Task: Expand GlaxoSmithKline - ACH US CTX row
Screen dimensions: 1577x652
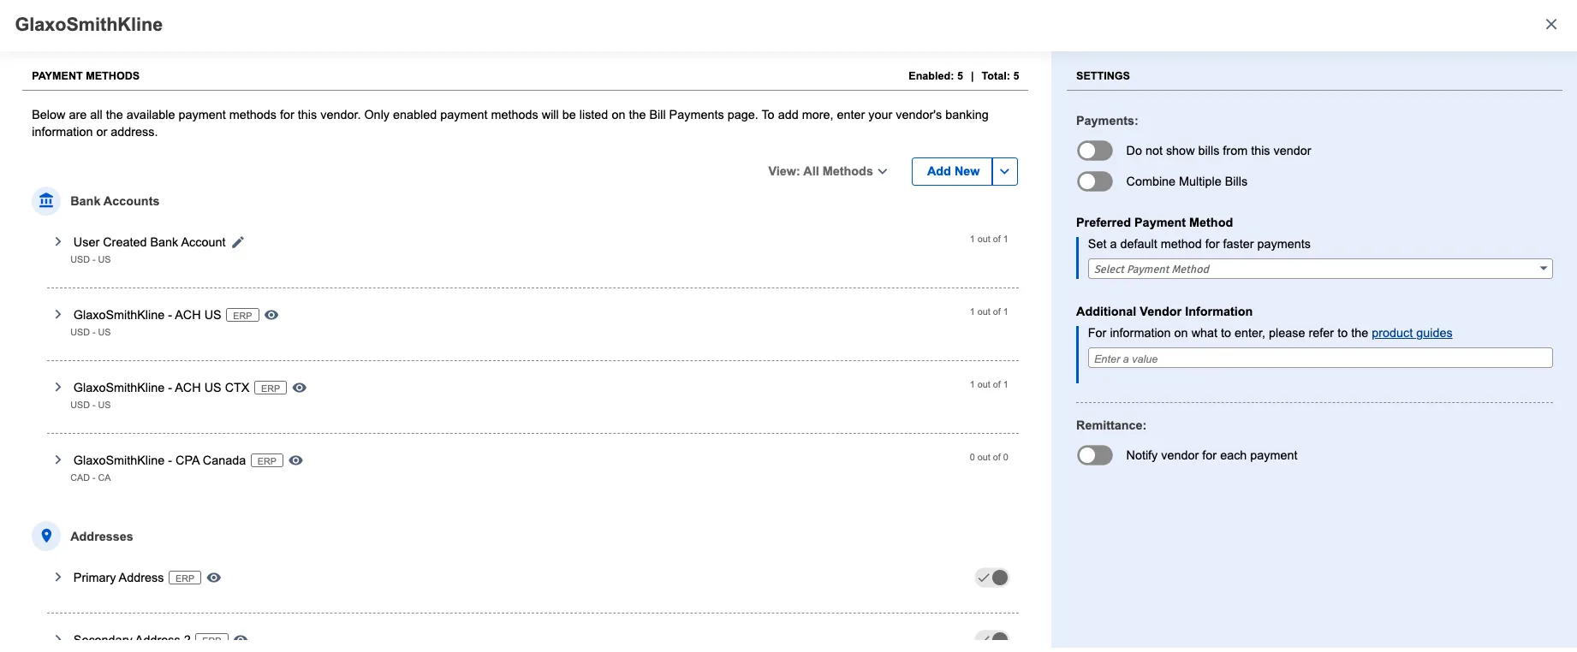Action: tap(57, 388)
